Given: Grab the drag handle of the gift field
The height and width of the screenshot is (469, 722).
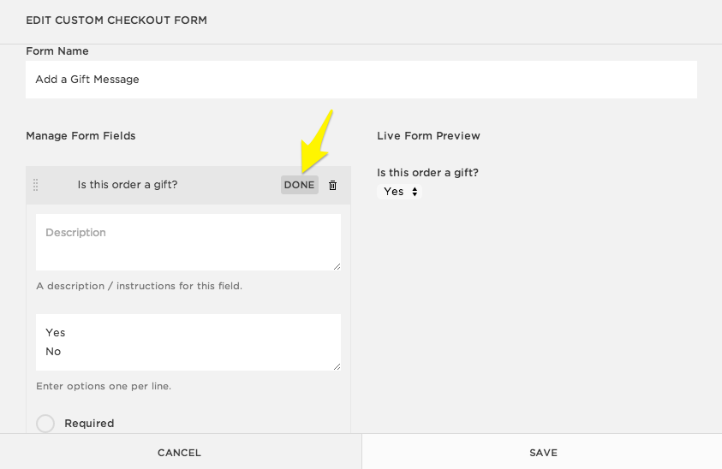Looking at the screenshot, I should [x=36, y=185].
